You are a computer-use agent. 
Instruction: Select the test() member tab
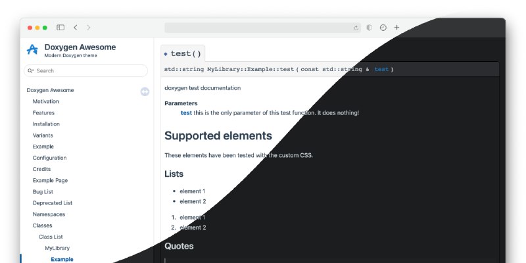tap(183, 54)
